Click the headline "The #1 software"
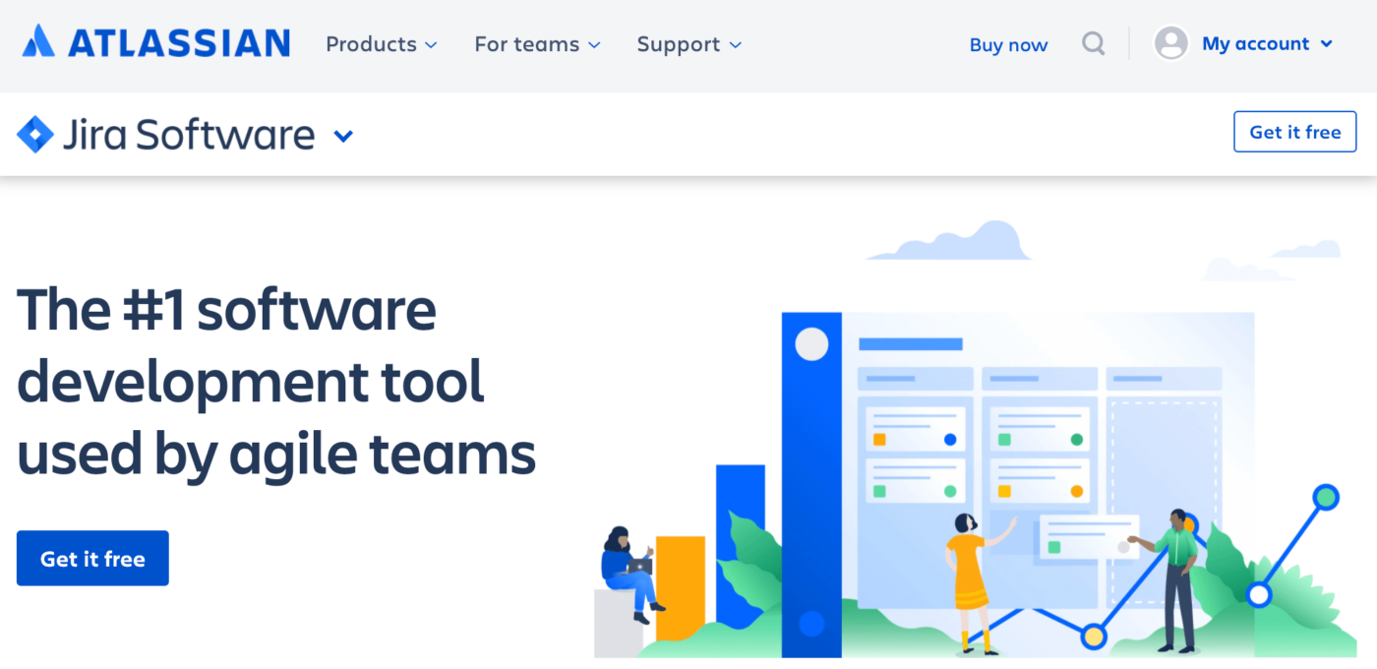This screenshot has height=669, width=1377. [x=226, y=309]
